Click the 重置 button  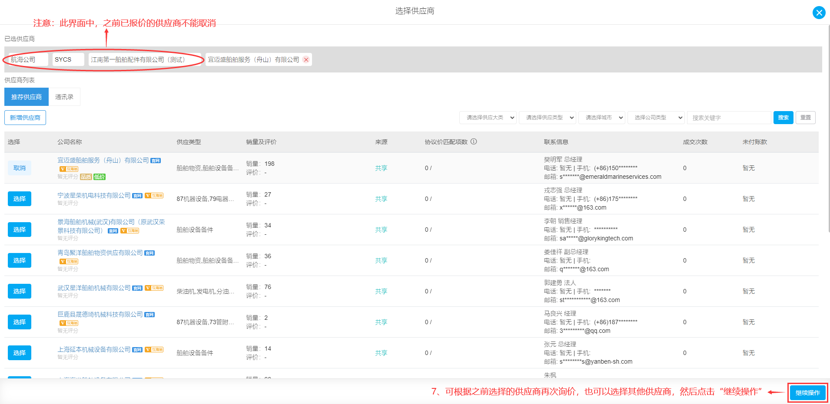pyautogui.click(x=806, y=118)
